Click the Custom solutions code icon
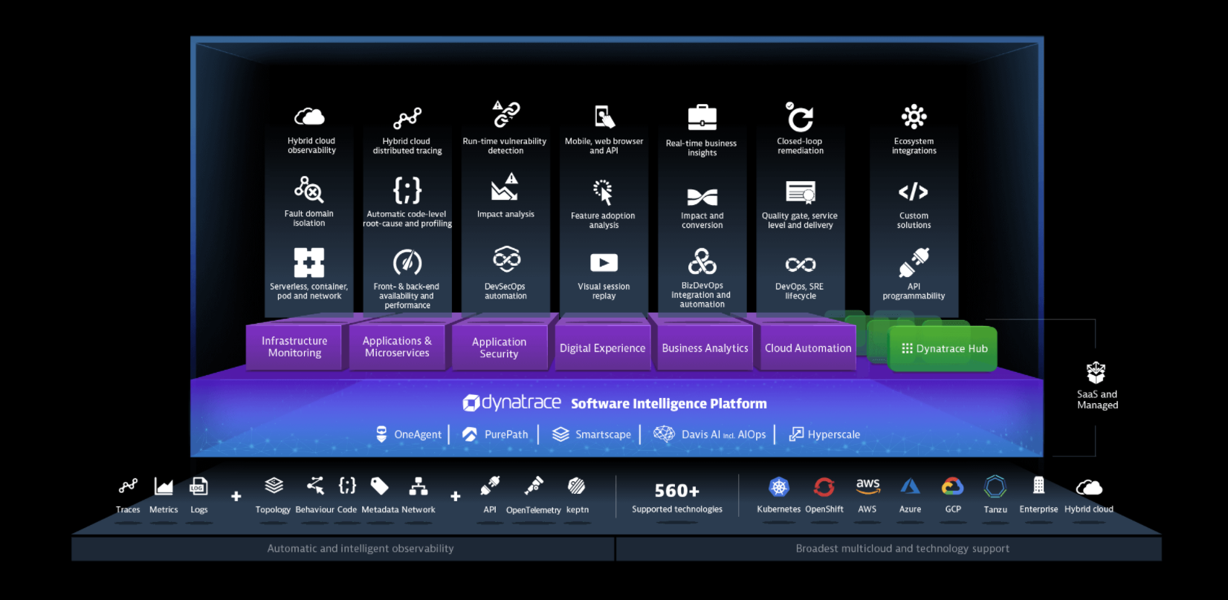Screen dimensions: 1228x600 click(914, 192)
